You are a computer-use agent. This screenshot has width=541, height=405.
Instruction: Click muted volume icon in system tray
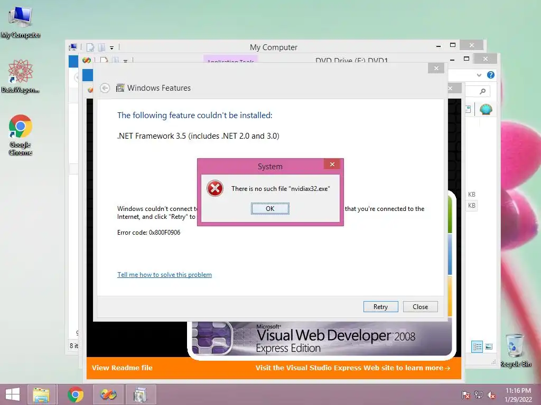point(491,395)
